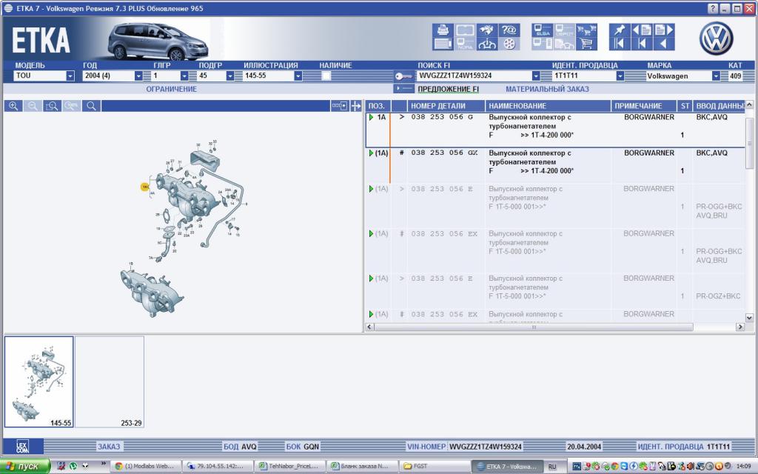Click the thumbnail strip layout icon
Image resolution: width=758 pixels, height=474 pixels.
coord(339,106)
